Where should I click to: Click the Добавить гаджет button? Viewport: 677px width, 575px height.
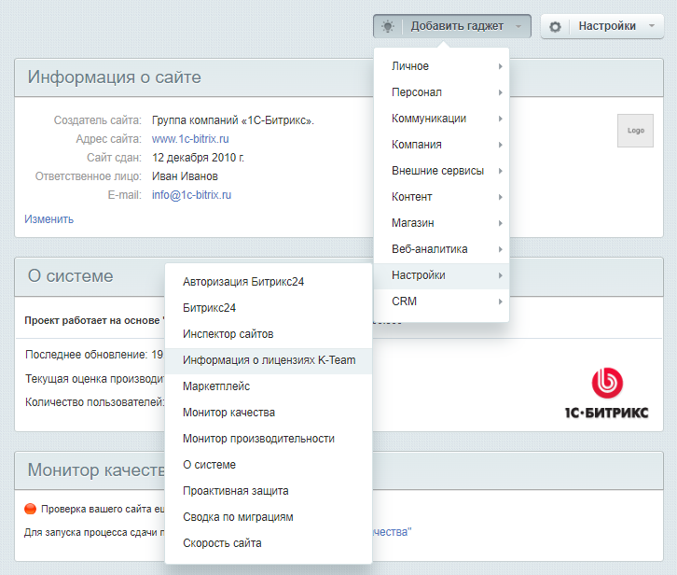452,26
